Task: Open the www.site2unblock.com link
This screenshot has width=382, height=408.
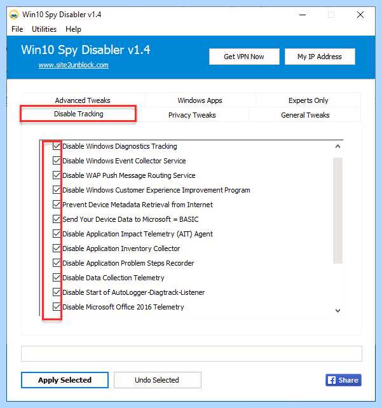Action: pyautogui.click(x=73, y=65)
